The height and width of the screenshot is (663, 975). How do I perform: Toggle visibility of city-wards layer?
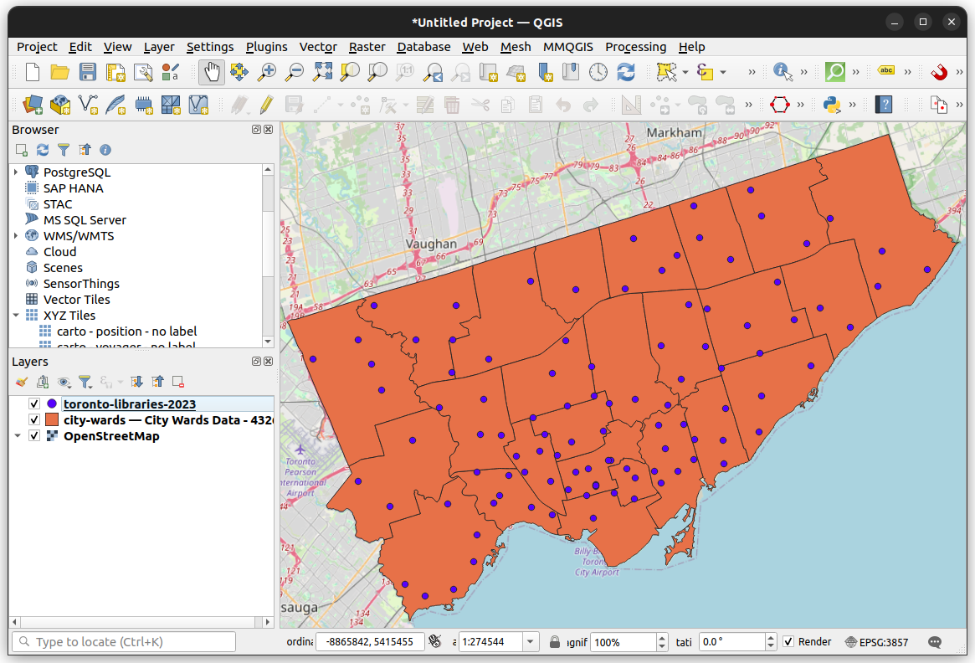[34, 420]
